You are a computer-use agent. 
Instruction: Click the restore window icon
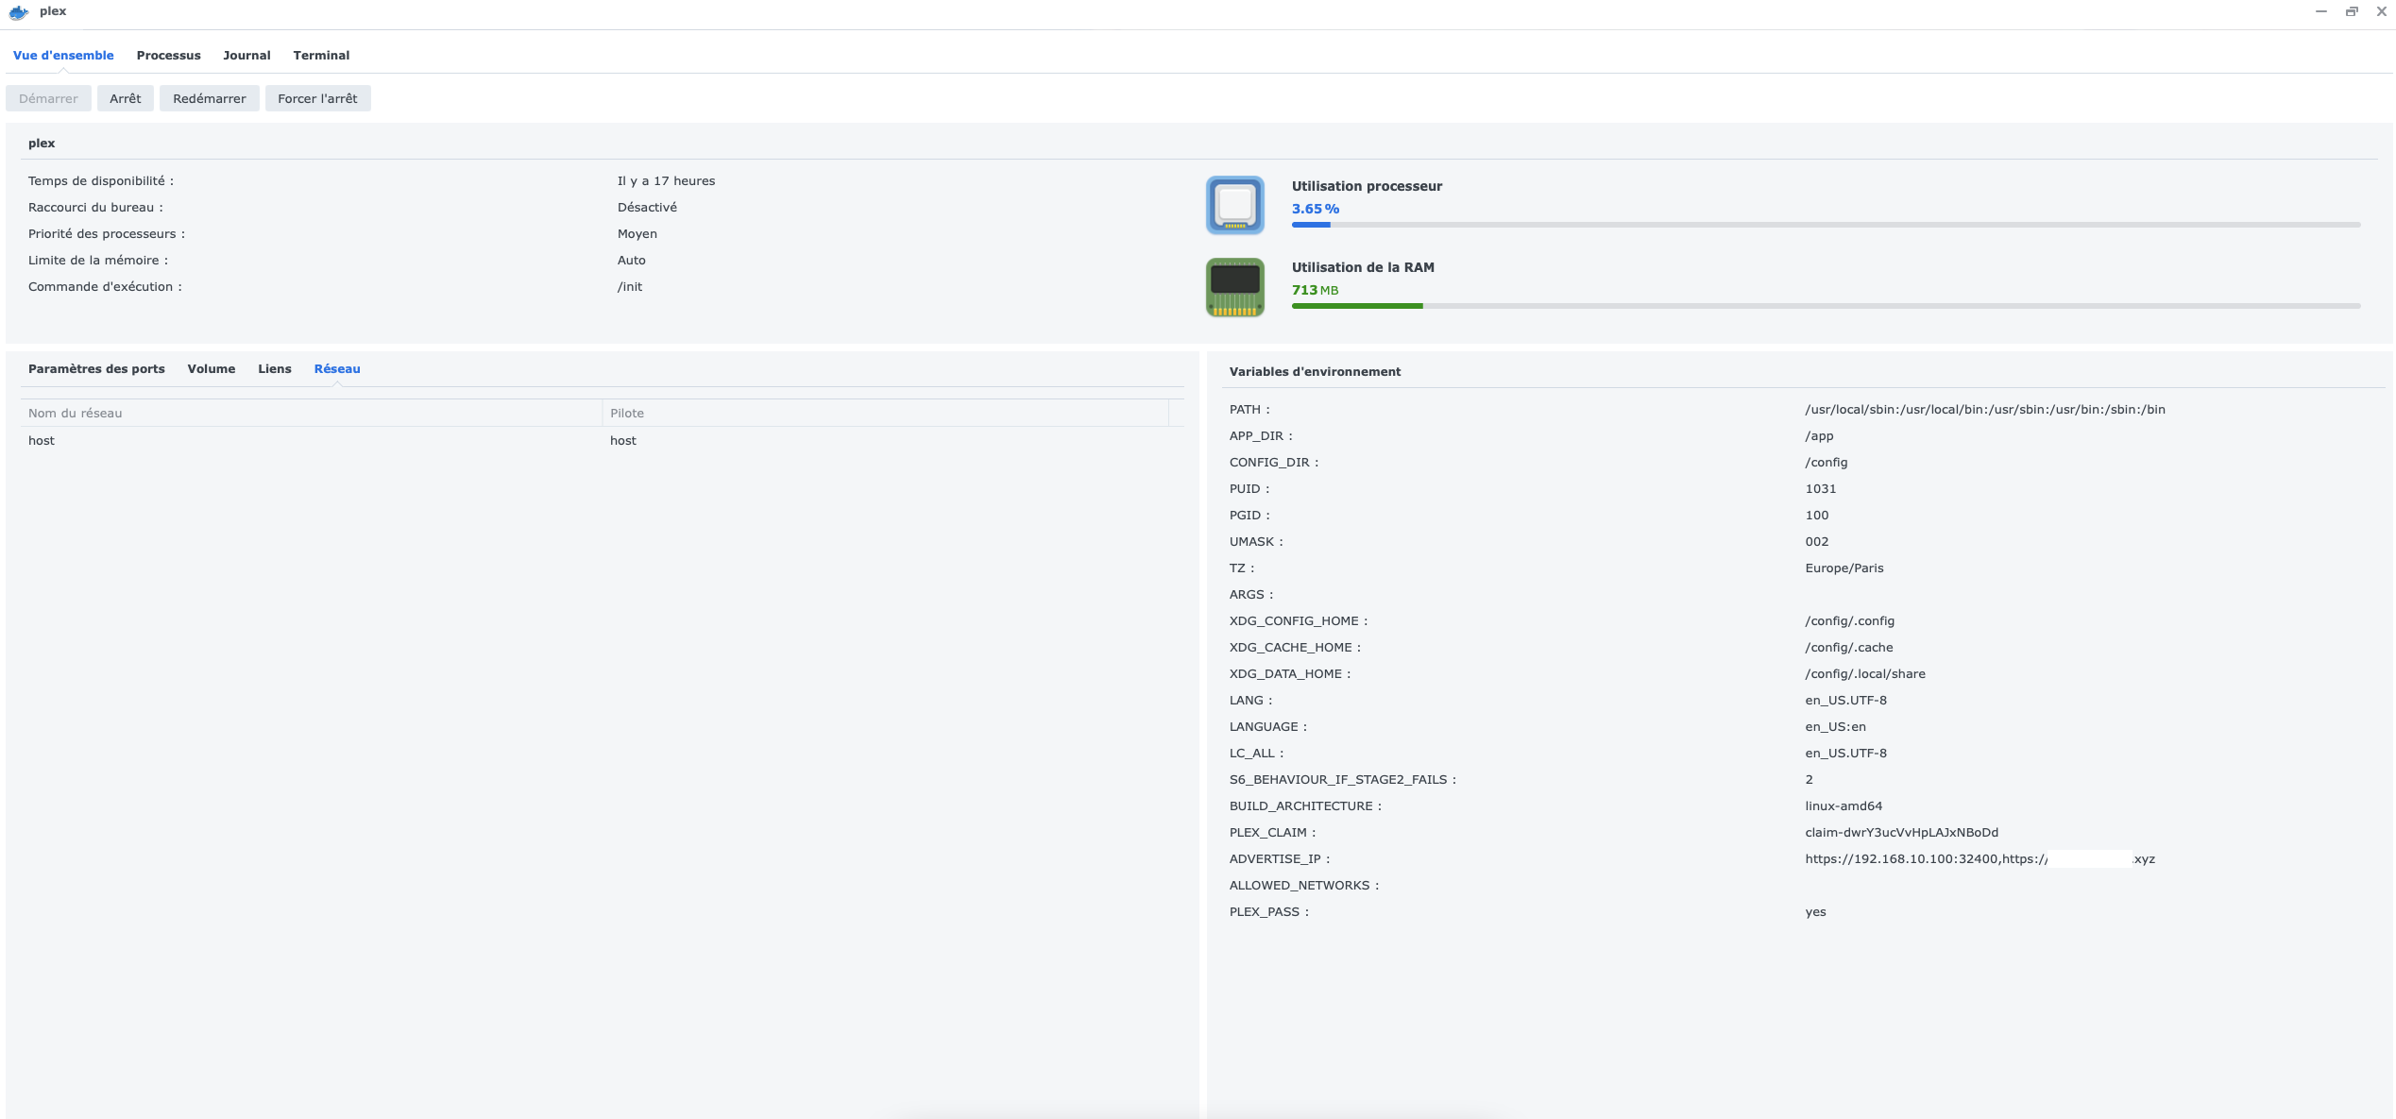pos(2352,11)
